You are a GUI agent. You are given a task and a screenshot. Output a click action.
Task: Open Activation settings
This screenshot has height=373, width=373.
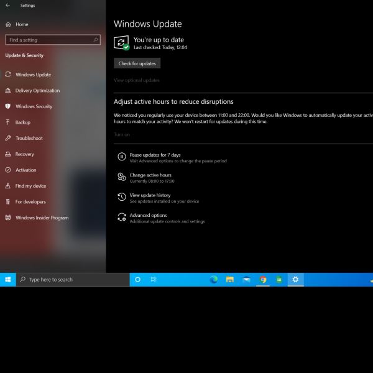25,170
